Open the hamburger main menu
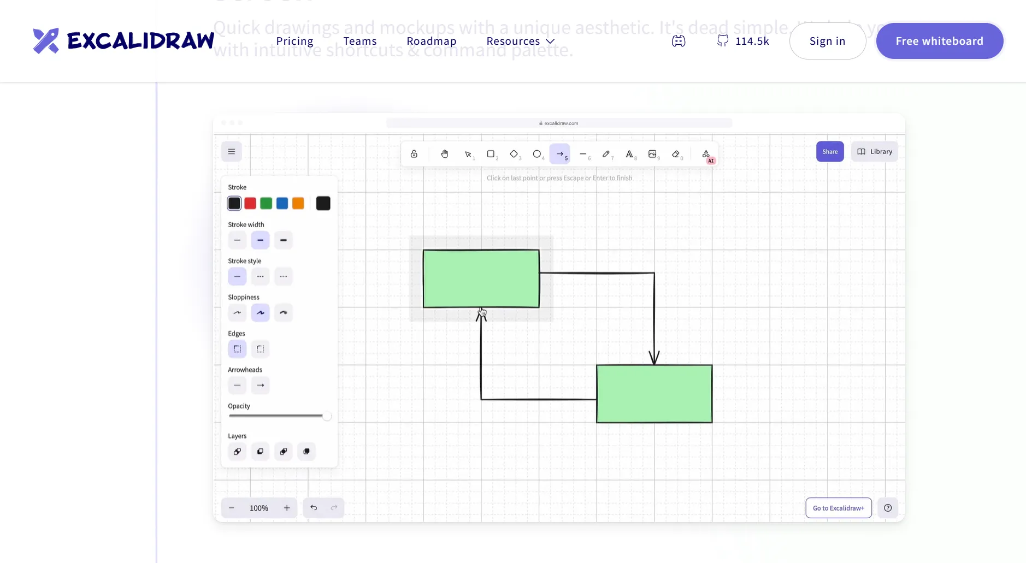Screen dimensions: 1026x563 click(232, 152)
